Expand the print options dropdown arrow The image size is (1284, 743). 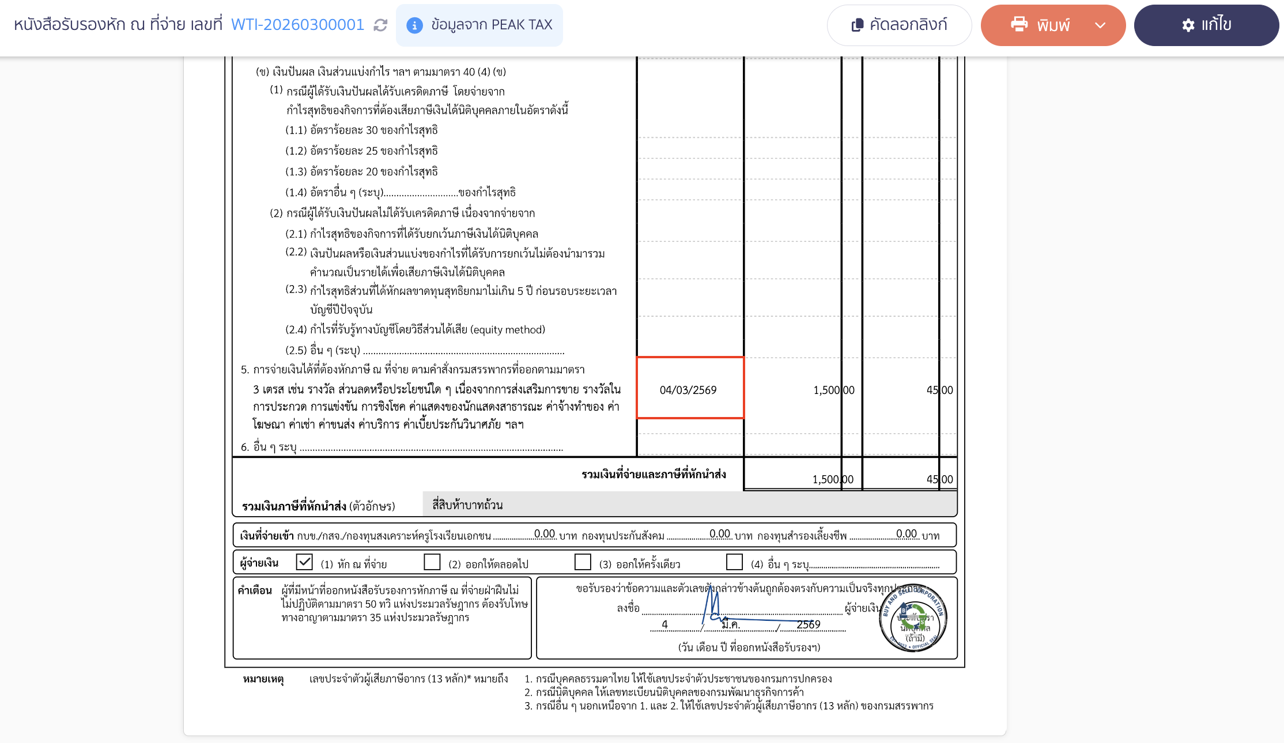[x=1100, y=25]
